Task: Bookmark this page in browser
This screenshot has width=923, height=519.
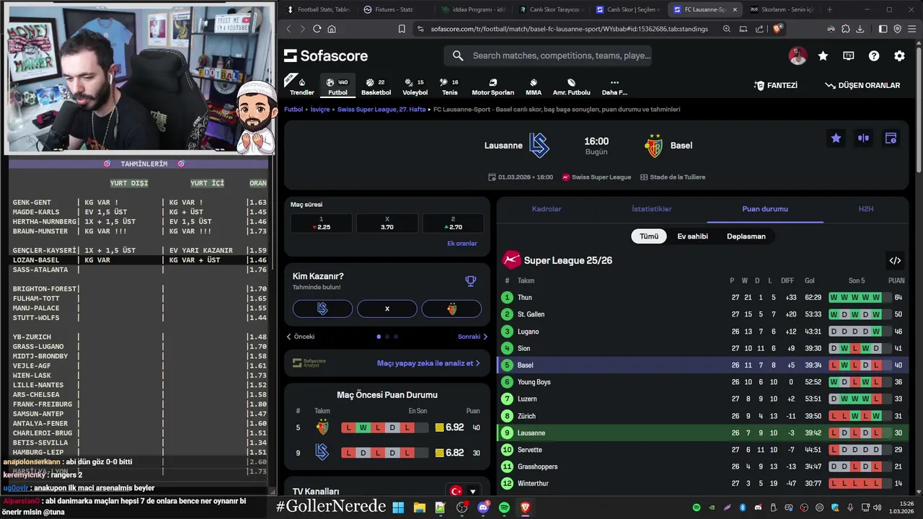Action: (402, 29)
